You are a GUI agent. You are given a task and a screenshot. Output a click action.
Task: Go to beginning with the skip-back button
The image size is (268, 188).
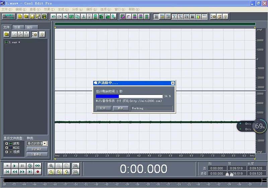coord(7,172)
